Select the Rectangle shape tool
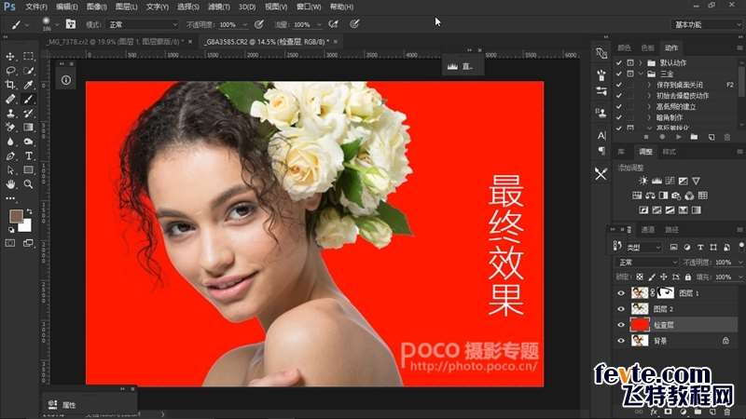746x419 pixels. 28,170
